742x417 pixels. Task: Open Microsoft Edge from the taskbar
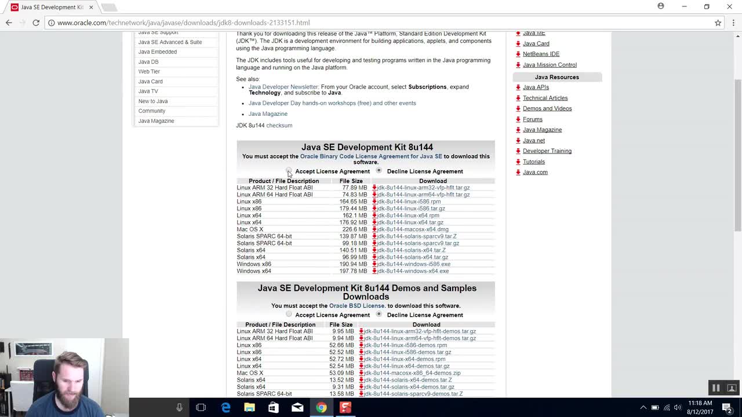[x=225, y=407]
